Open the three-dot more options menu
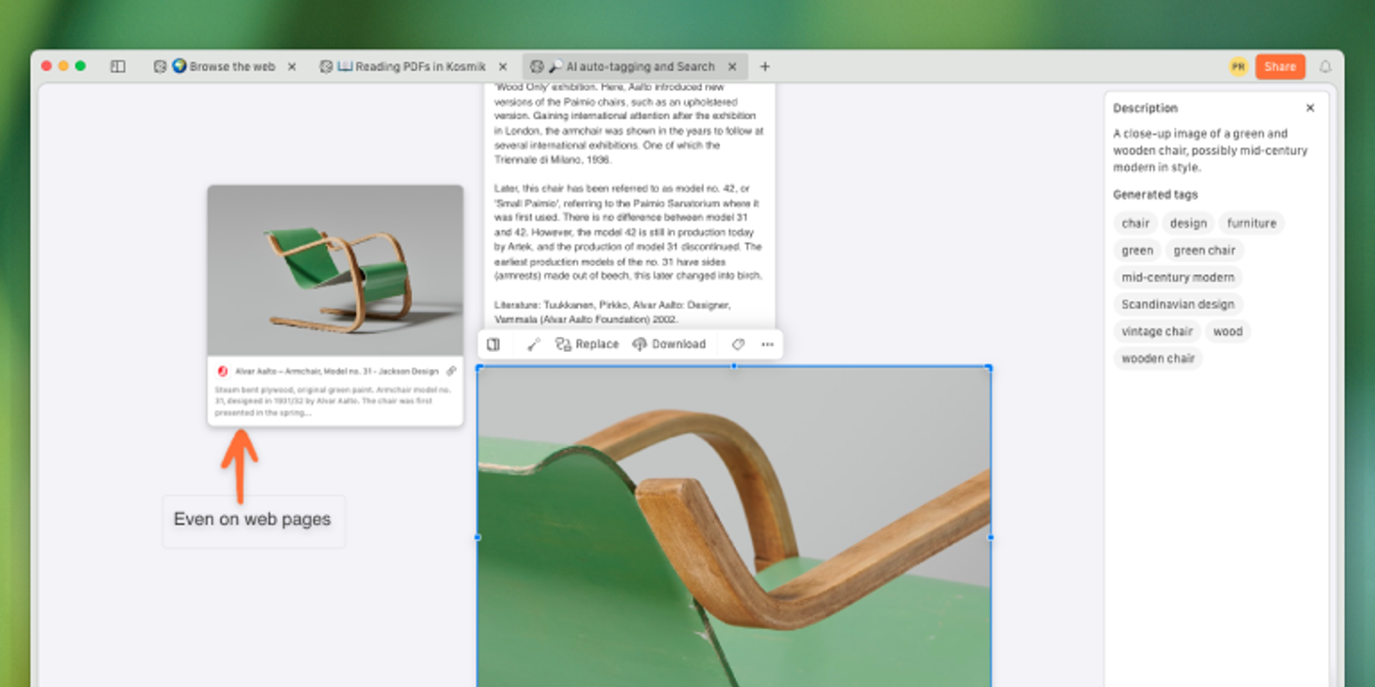1375x687 pixels. (767, 344)
